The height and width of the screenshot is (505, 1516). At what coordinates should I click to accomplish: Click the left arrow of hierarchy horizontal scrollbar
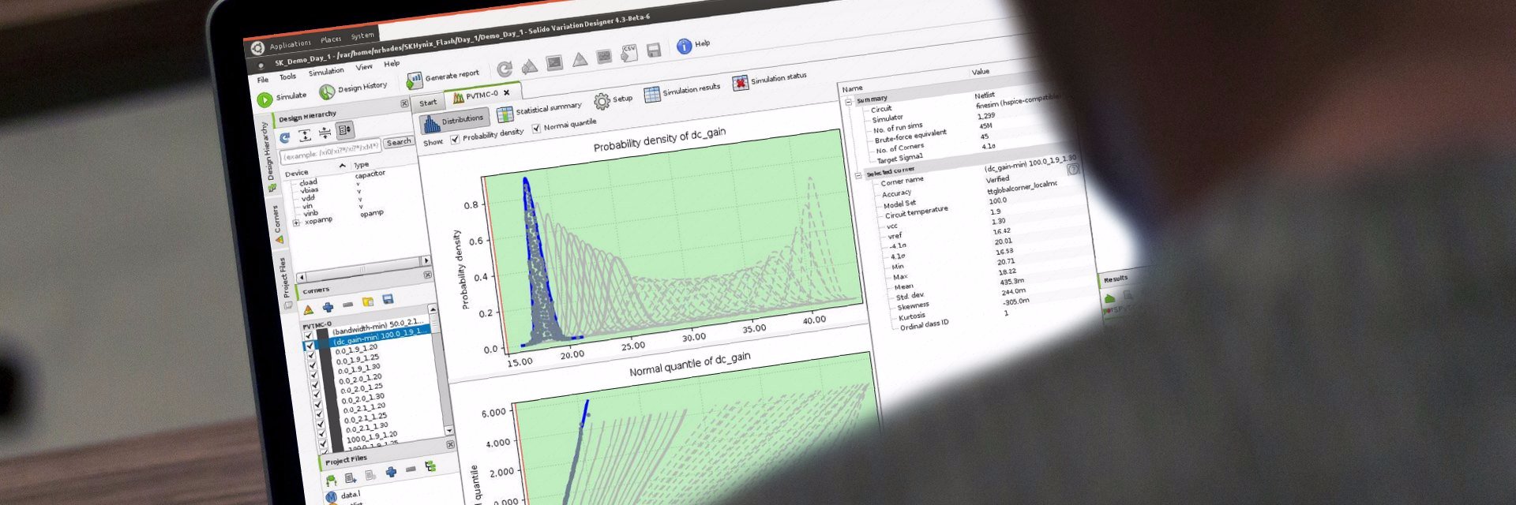302,278
